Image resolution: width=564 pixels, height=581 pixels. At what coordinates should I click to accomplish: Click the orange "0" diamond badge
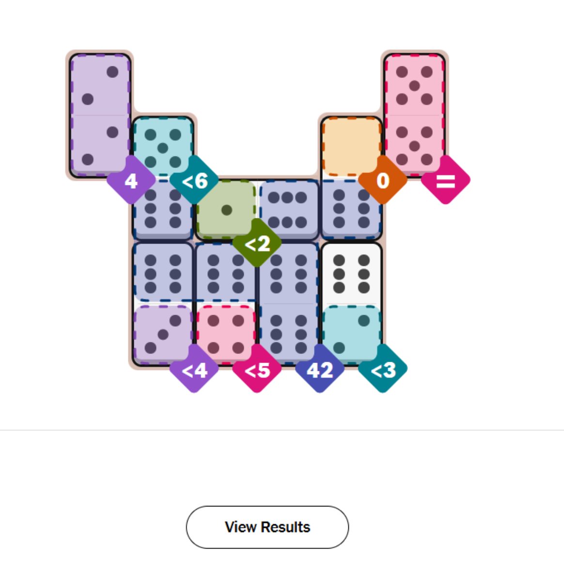coord(383,181)
